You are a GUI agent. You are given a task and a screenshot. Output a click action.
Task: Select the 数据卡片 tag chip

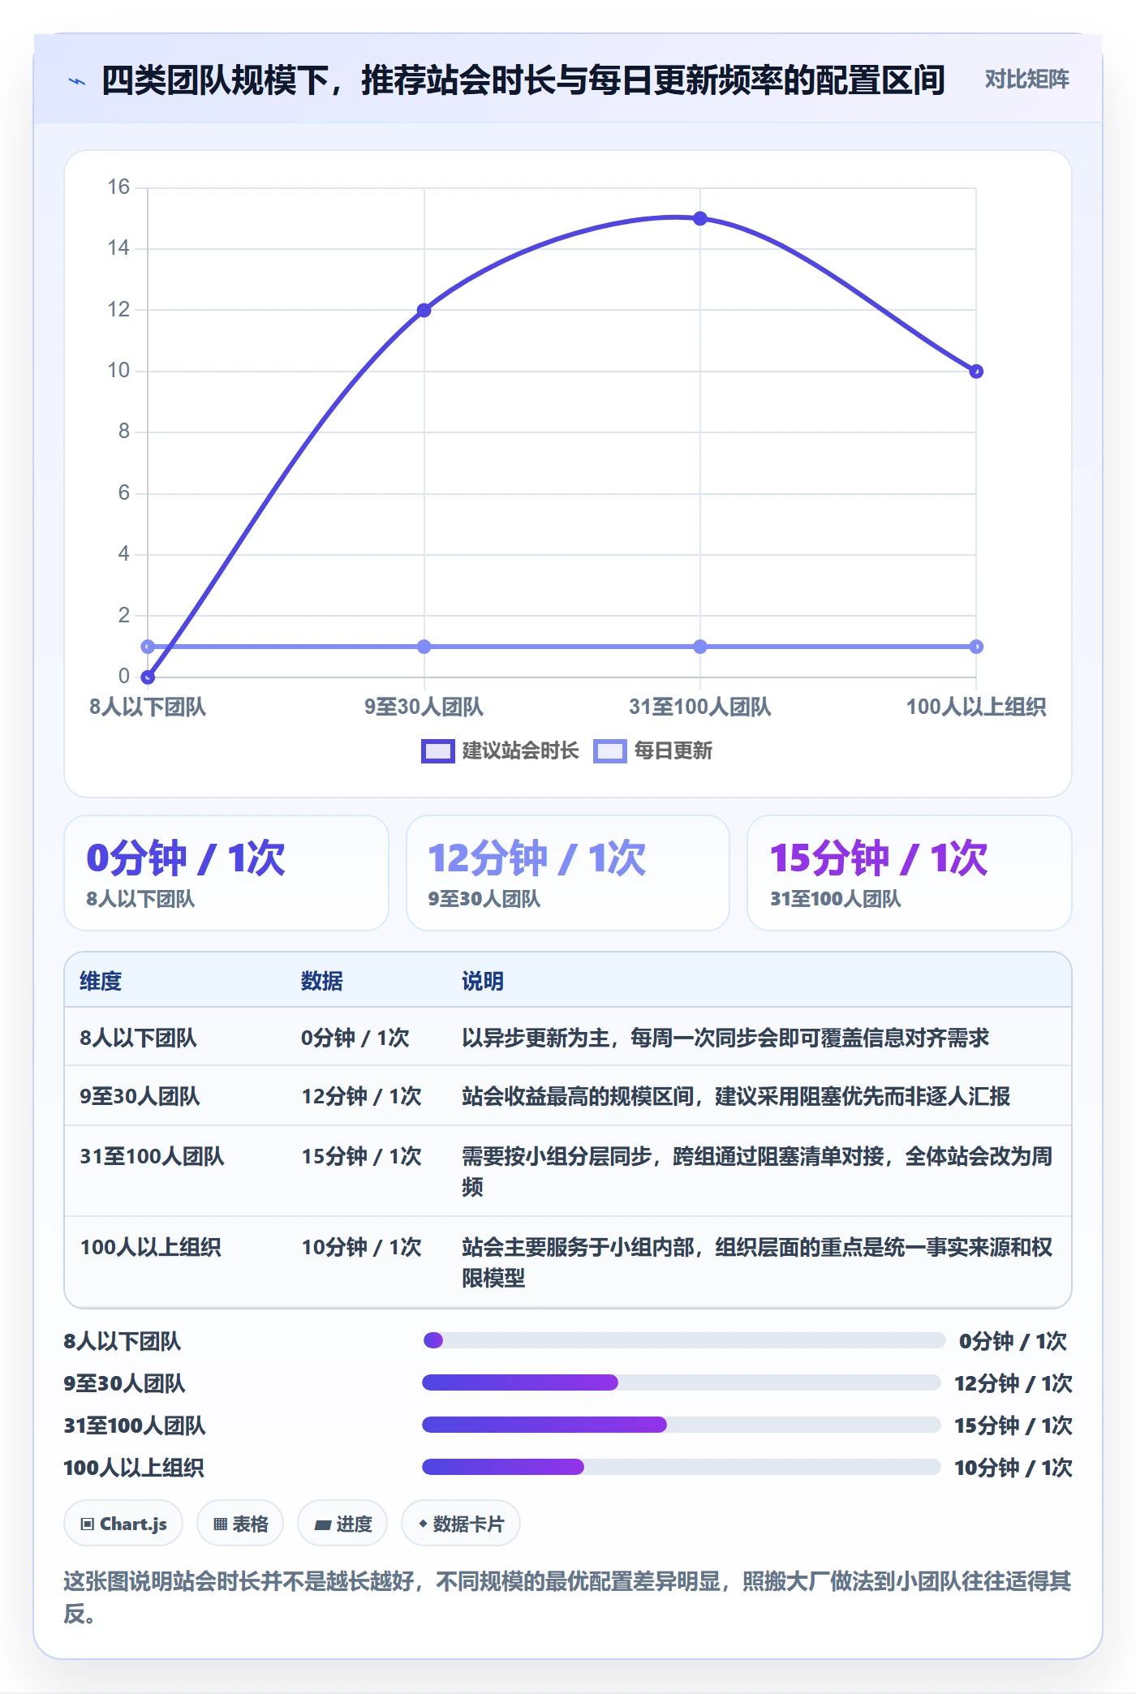click(x=460, y=1524)
